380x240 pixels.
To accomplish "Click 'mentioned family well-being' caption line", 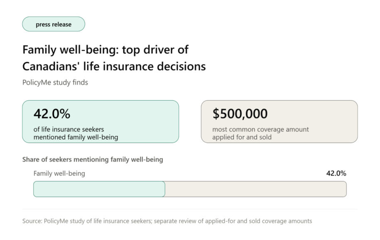I will 76,137.
